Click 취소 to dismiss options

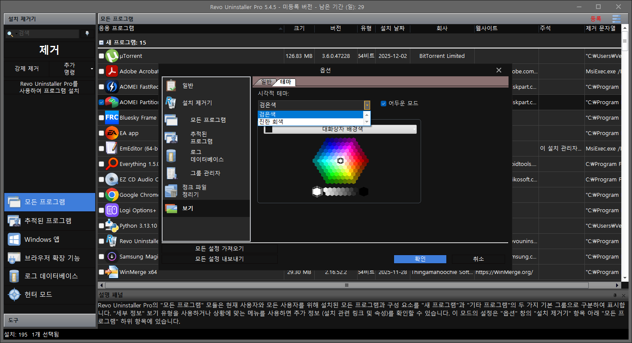click(x=479, y=259)
